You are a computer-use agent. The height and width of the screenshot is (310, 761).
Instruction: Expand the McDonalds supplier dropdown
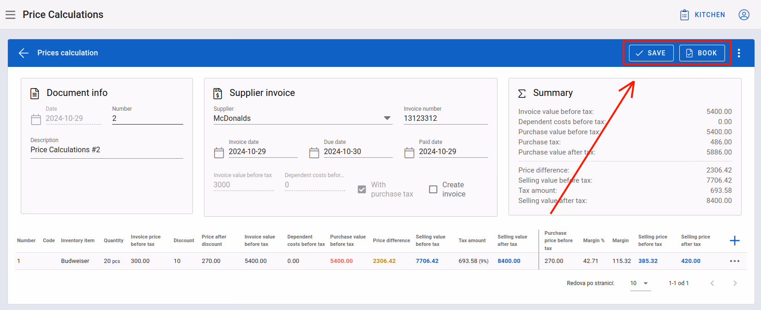[387, 119]
